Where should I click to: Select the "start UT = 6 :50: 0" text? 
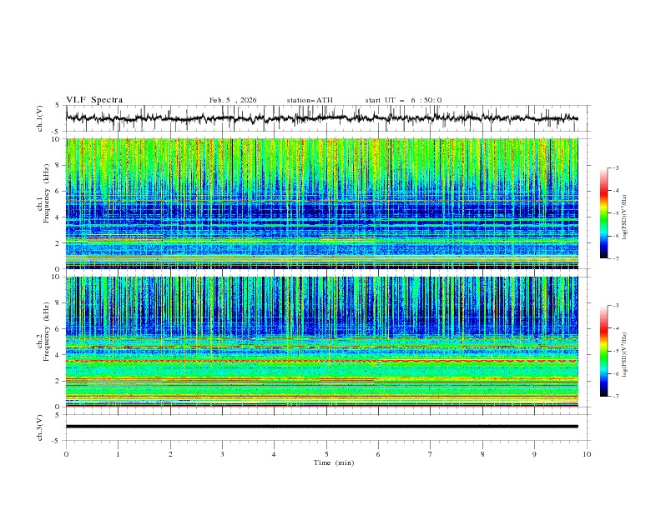[x=403, y=100]
